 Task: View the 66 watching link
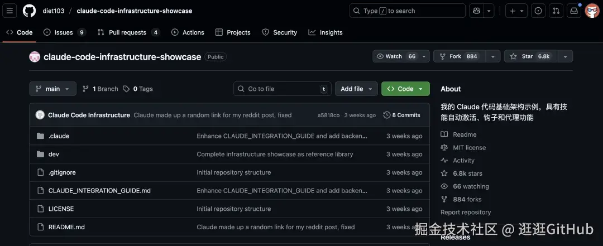465,186
